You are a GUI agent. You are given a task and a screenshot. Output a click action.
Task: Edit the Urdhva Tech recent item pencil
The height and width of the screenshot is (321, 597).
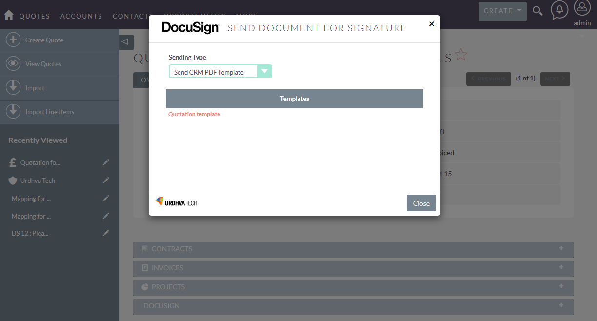point(106,181)
